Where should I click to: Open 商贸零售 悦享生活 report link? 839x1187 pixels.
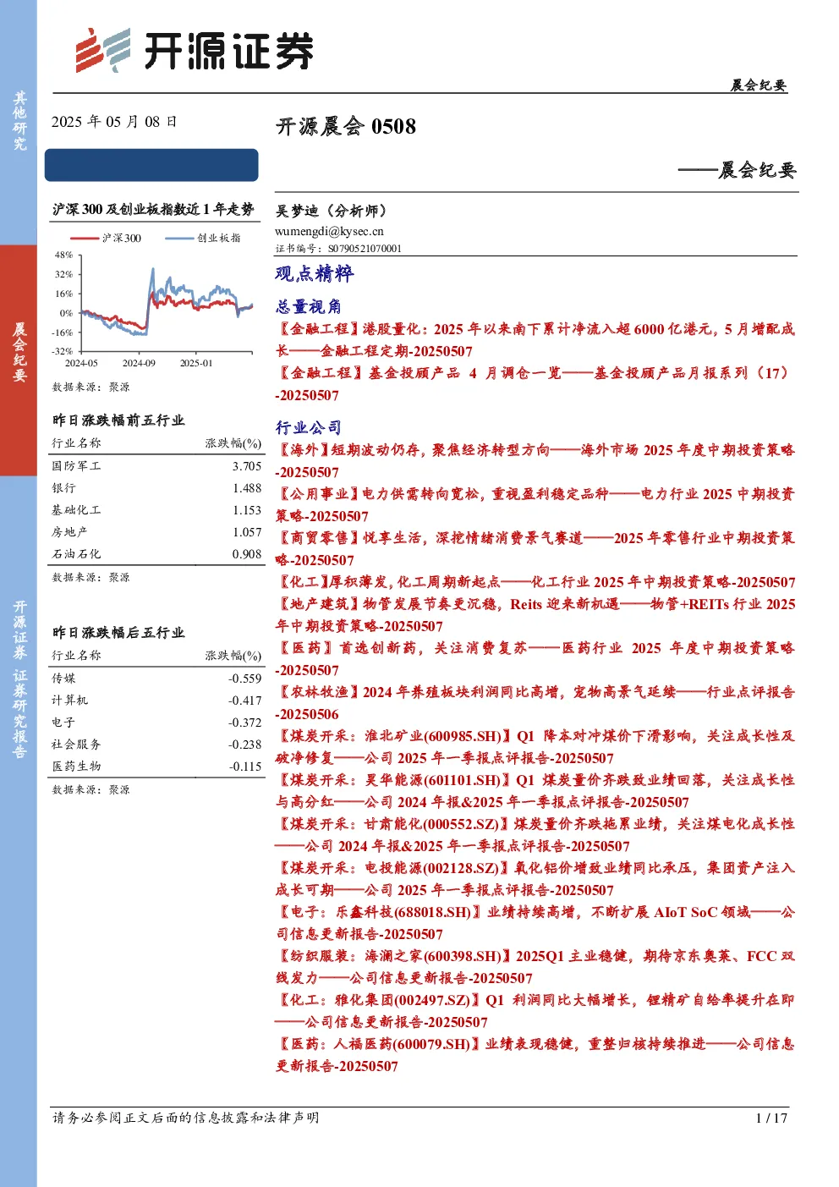click(535, 549)
